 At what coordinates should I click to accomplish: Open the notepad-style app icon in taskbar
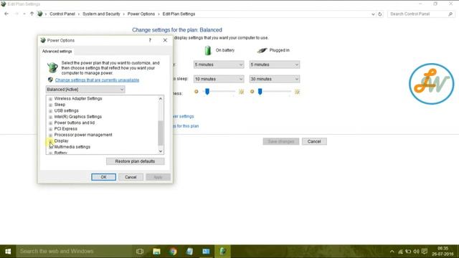coord(189,252)
